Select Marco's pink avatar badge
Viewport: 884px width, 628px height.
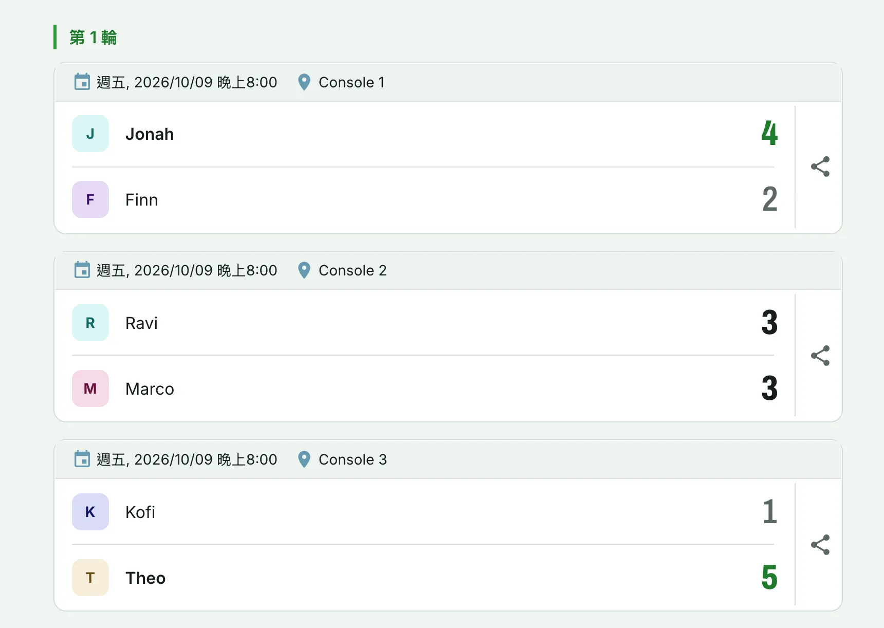(x=90, y=389)
